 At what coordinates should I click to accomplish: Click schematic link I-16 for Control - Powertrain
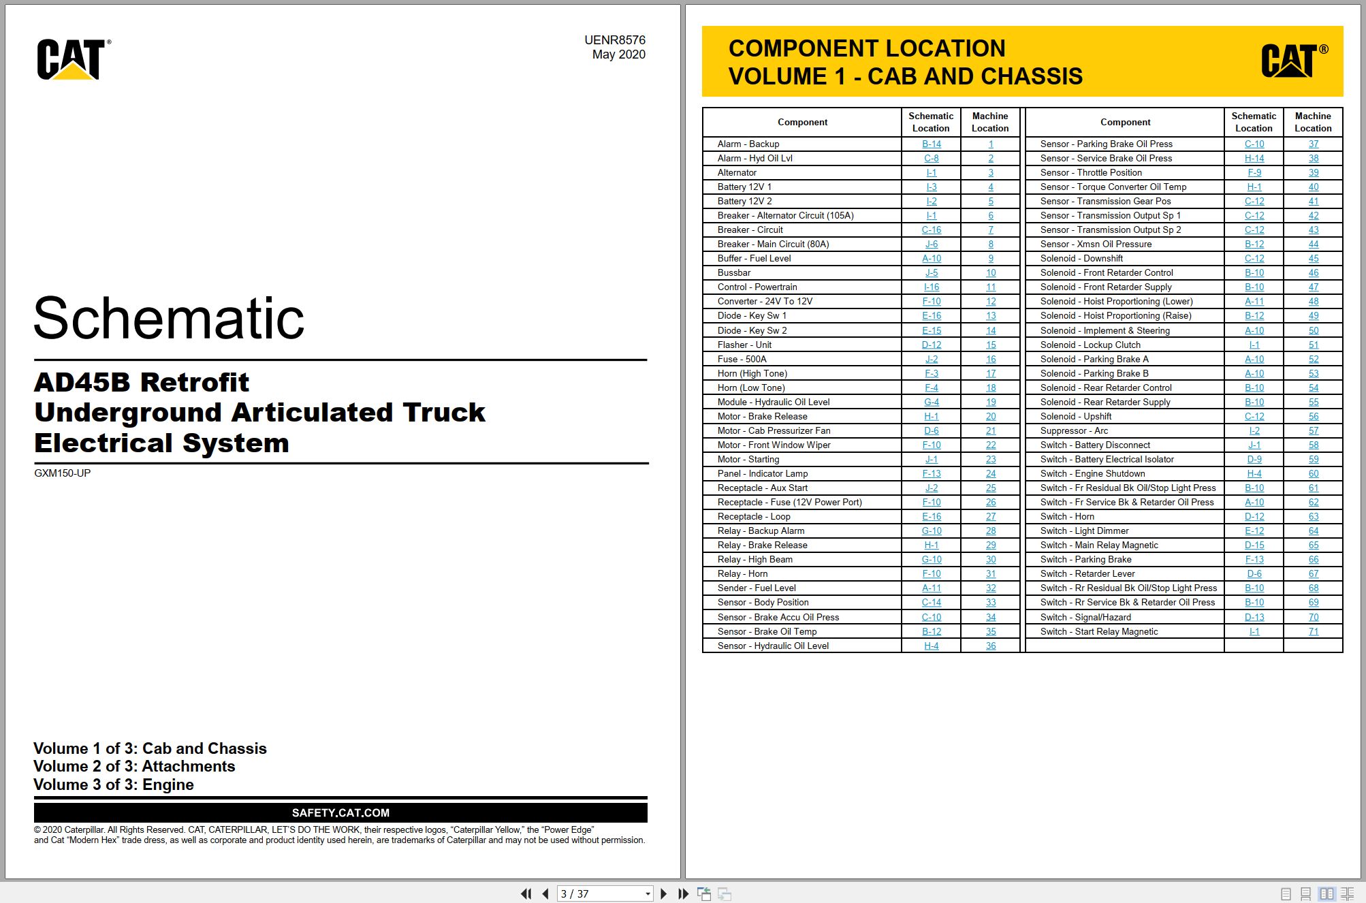click(x=931, y=287)
